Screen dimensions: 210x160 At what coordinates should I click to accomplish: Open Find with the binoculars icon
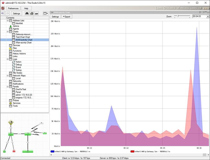pyautogui.click(x=27, y=13)
